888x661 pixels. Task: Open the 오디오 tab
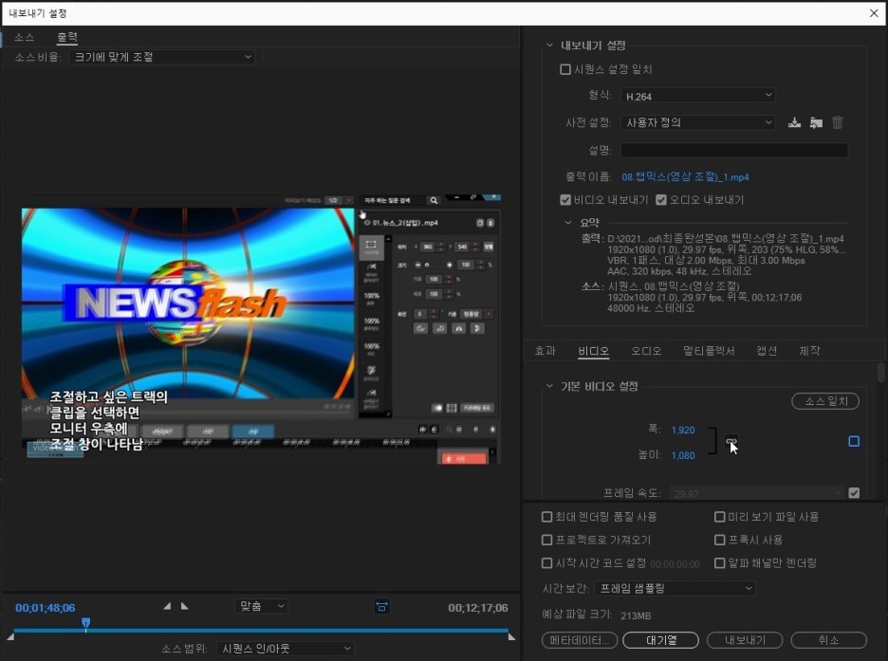point(646,351)
